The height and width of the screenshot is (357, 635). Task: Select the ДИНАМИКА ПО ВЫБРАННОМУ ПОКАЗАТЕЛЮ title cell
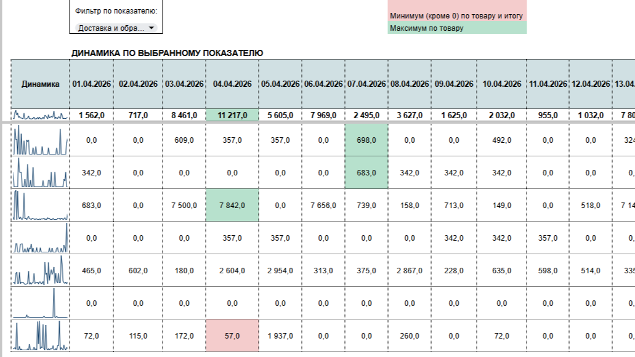coord(168,53)
